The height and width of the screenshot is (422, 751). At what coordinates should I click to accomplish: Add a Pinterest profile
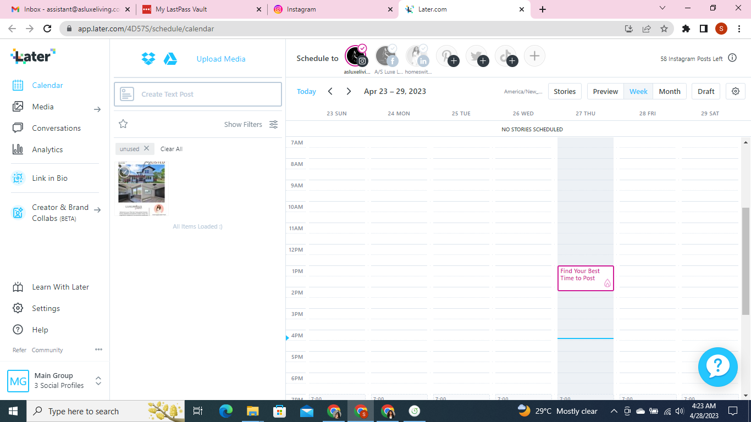pos(447,56)
